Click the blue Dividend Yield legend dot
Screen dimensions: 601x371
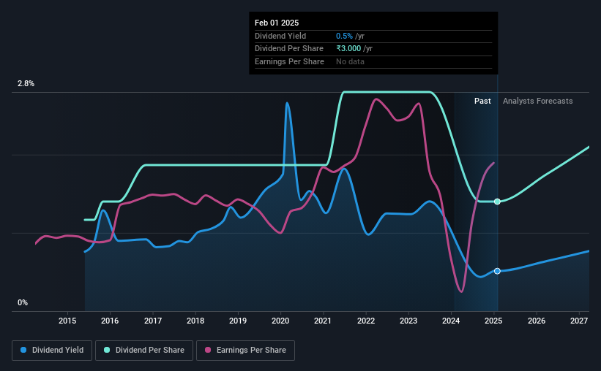tap(23, 350)
